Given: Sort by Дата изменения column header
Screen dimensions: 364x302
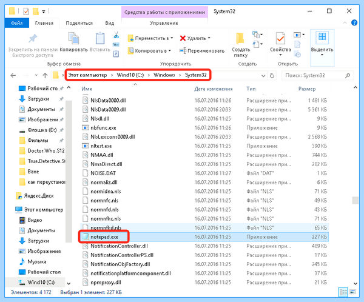Looking at the screenshot, I should point(214,89).
